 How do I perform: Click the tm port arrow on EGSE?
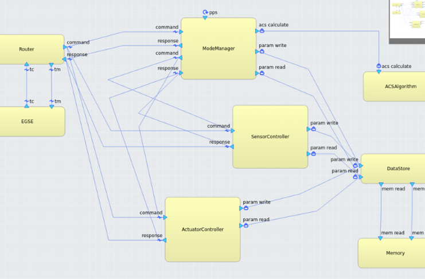tap(52, 106)
